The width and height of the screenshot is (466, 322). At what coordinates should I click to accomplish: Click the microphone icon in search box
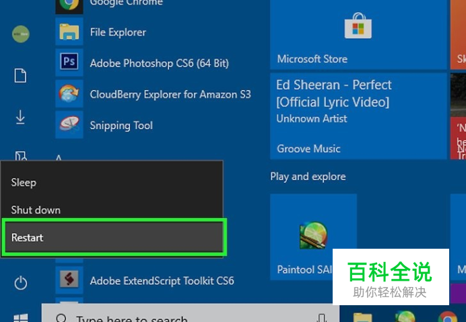click(321, 317)
